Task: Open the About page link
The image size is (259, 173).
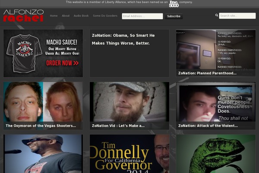Action: (x=66, y=16)
